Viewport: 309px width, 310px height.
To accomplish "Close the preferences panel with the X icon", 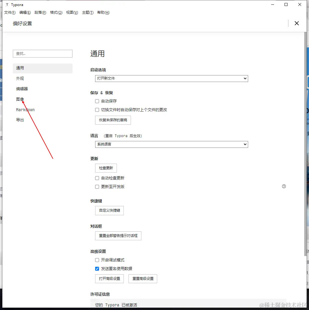I will pos(296,23).
